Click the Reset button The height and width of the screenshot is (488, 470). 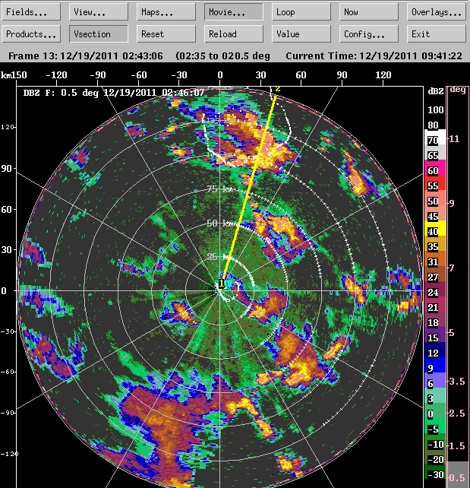[166, 33]
